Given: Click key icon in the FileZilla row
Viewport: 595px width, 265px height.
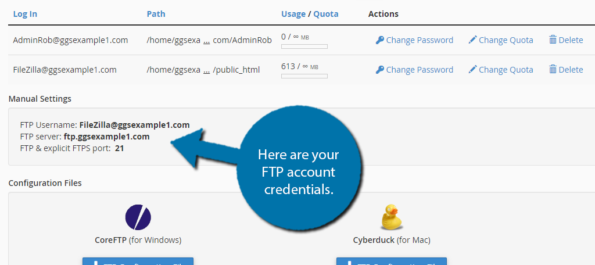Looking at the screenshot, I should click(380, 70).
